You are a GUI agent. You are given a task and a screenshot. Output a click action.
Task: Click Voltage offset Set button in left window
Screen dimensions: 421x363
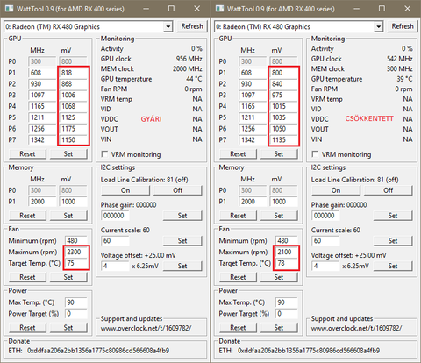182,266
